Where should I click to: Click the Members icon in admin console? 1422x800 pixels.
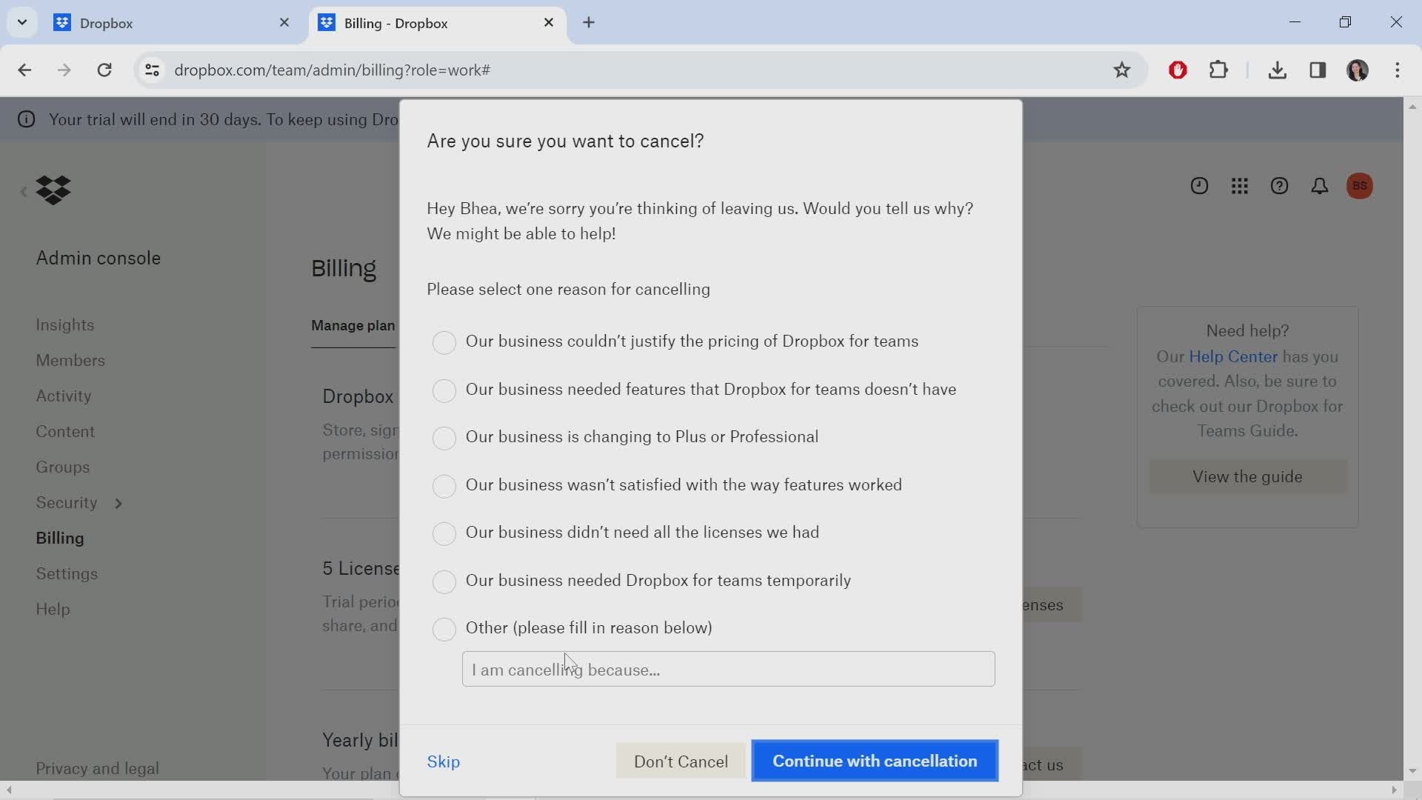pos(70,359)
